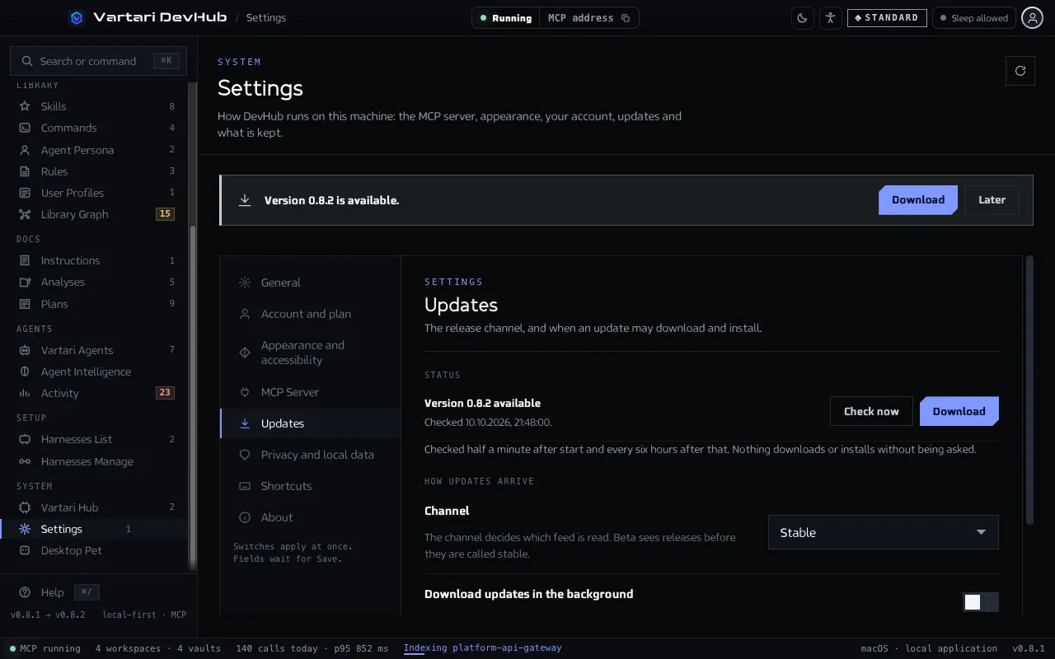This screenshot has height=659, width=1055.
Task: Open Help from the sidebar footer
Action: 51,592
